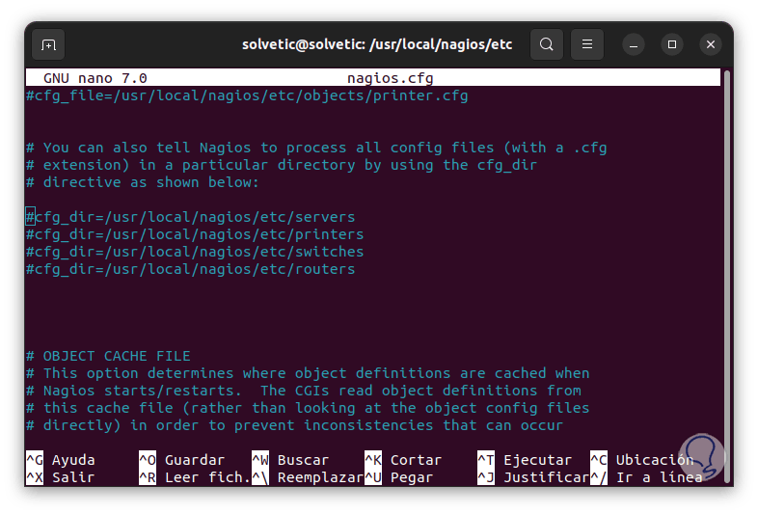Click the 'GNU nano 7.0' header text
758x514 pixels.
tap(95, 78)
